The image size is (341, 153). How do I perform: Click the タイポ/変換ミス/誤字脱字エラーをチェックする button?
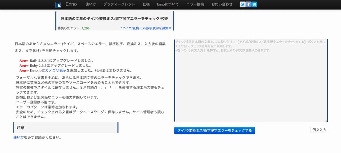215,130
